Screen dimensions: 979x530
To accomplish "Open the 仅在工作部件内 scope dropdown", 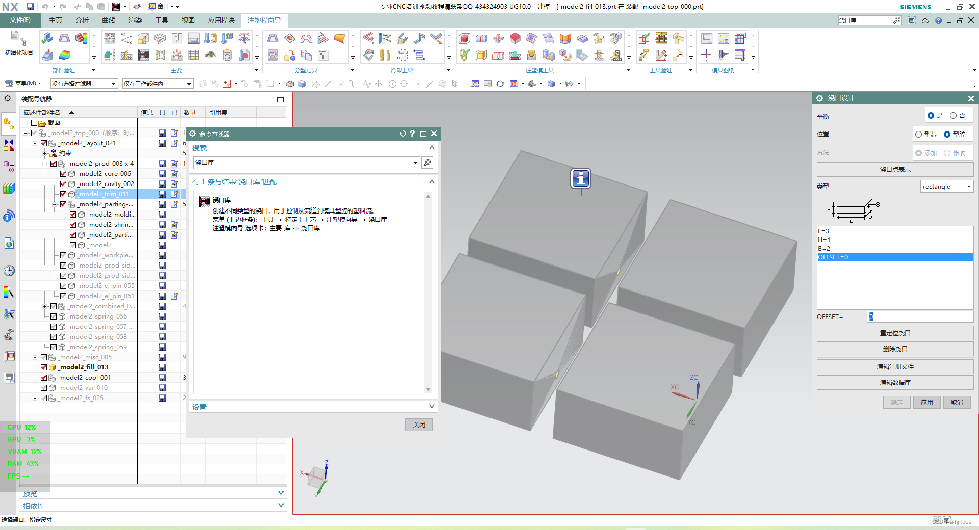I will [158, 84].
